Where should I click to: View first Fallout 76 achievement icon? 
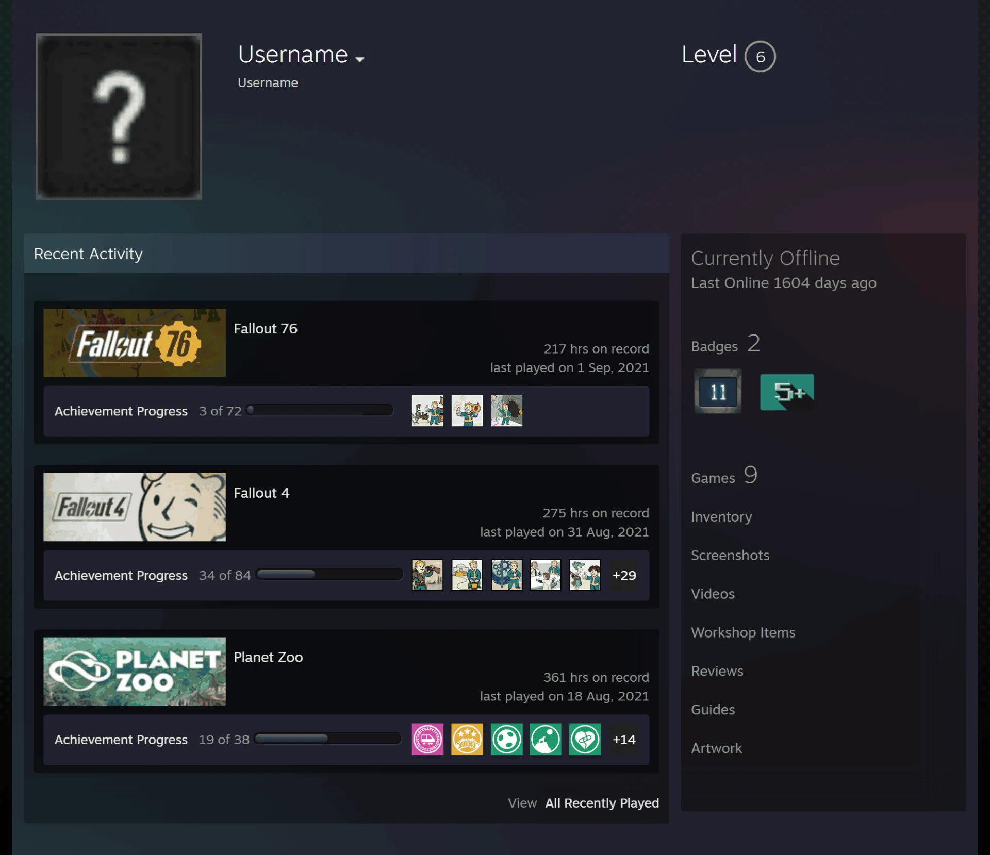point(427,411)
